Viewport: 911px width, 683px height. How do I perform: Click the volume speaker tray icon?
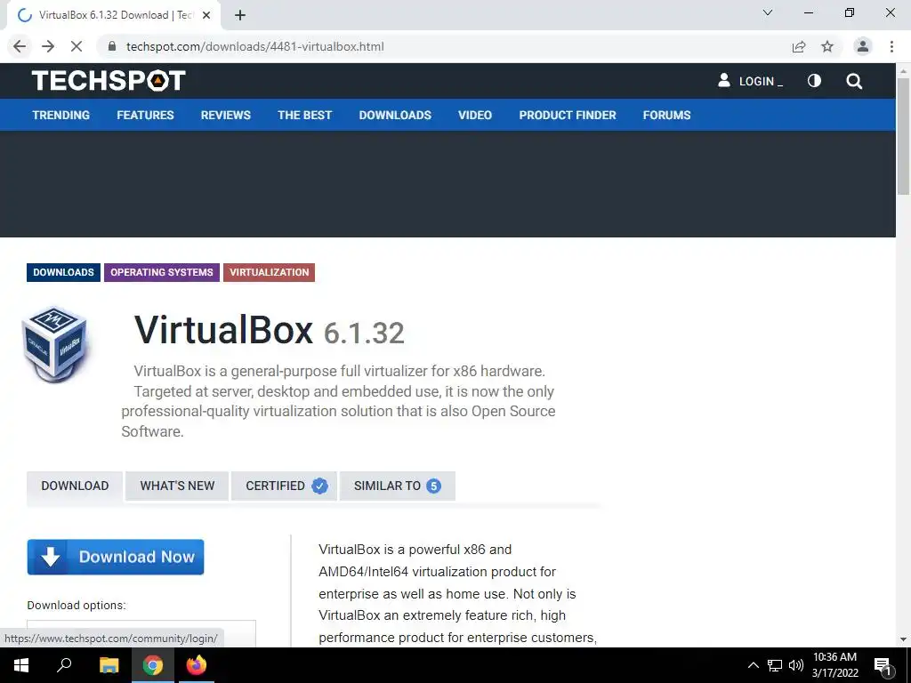tap(796, 665)
